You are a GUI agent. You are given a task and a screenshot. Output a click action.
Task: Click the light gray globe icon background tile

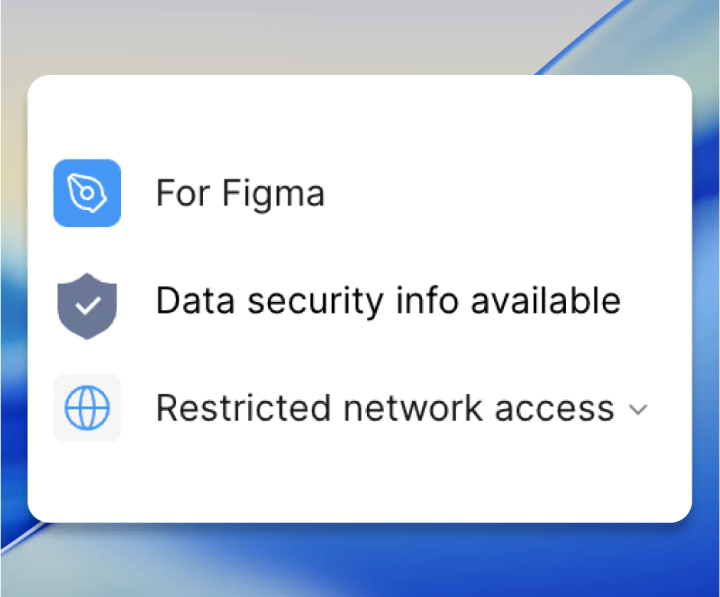tap(87, 408)
